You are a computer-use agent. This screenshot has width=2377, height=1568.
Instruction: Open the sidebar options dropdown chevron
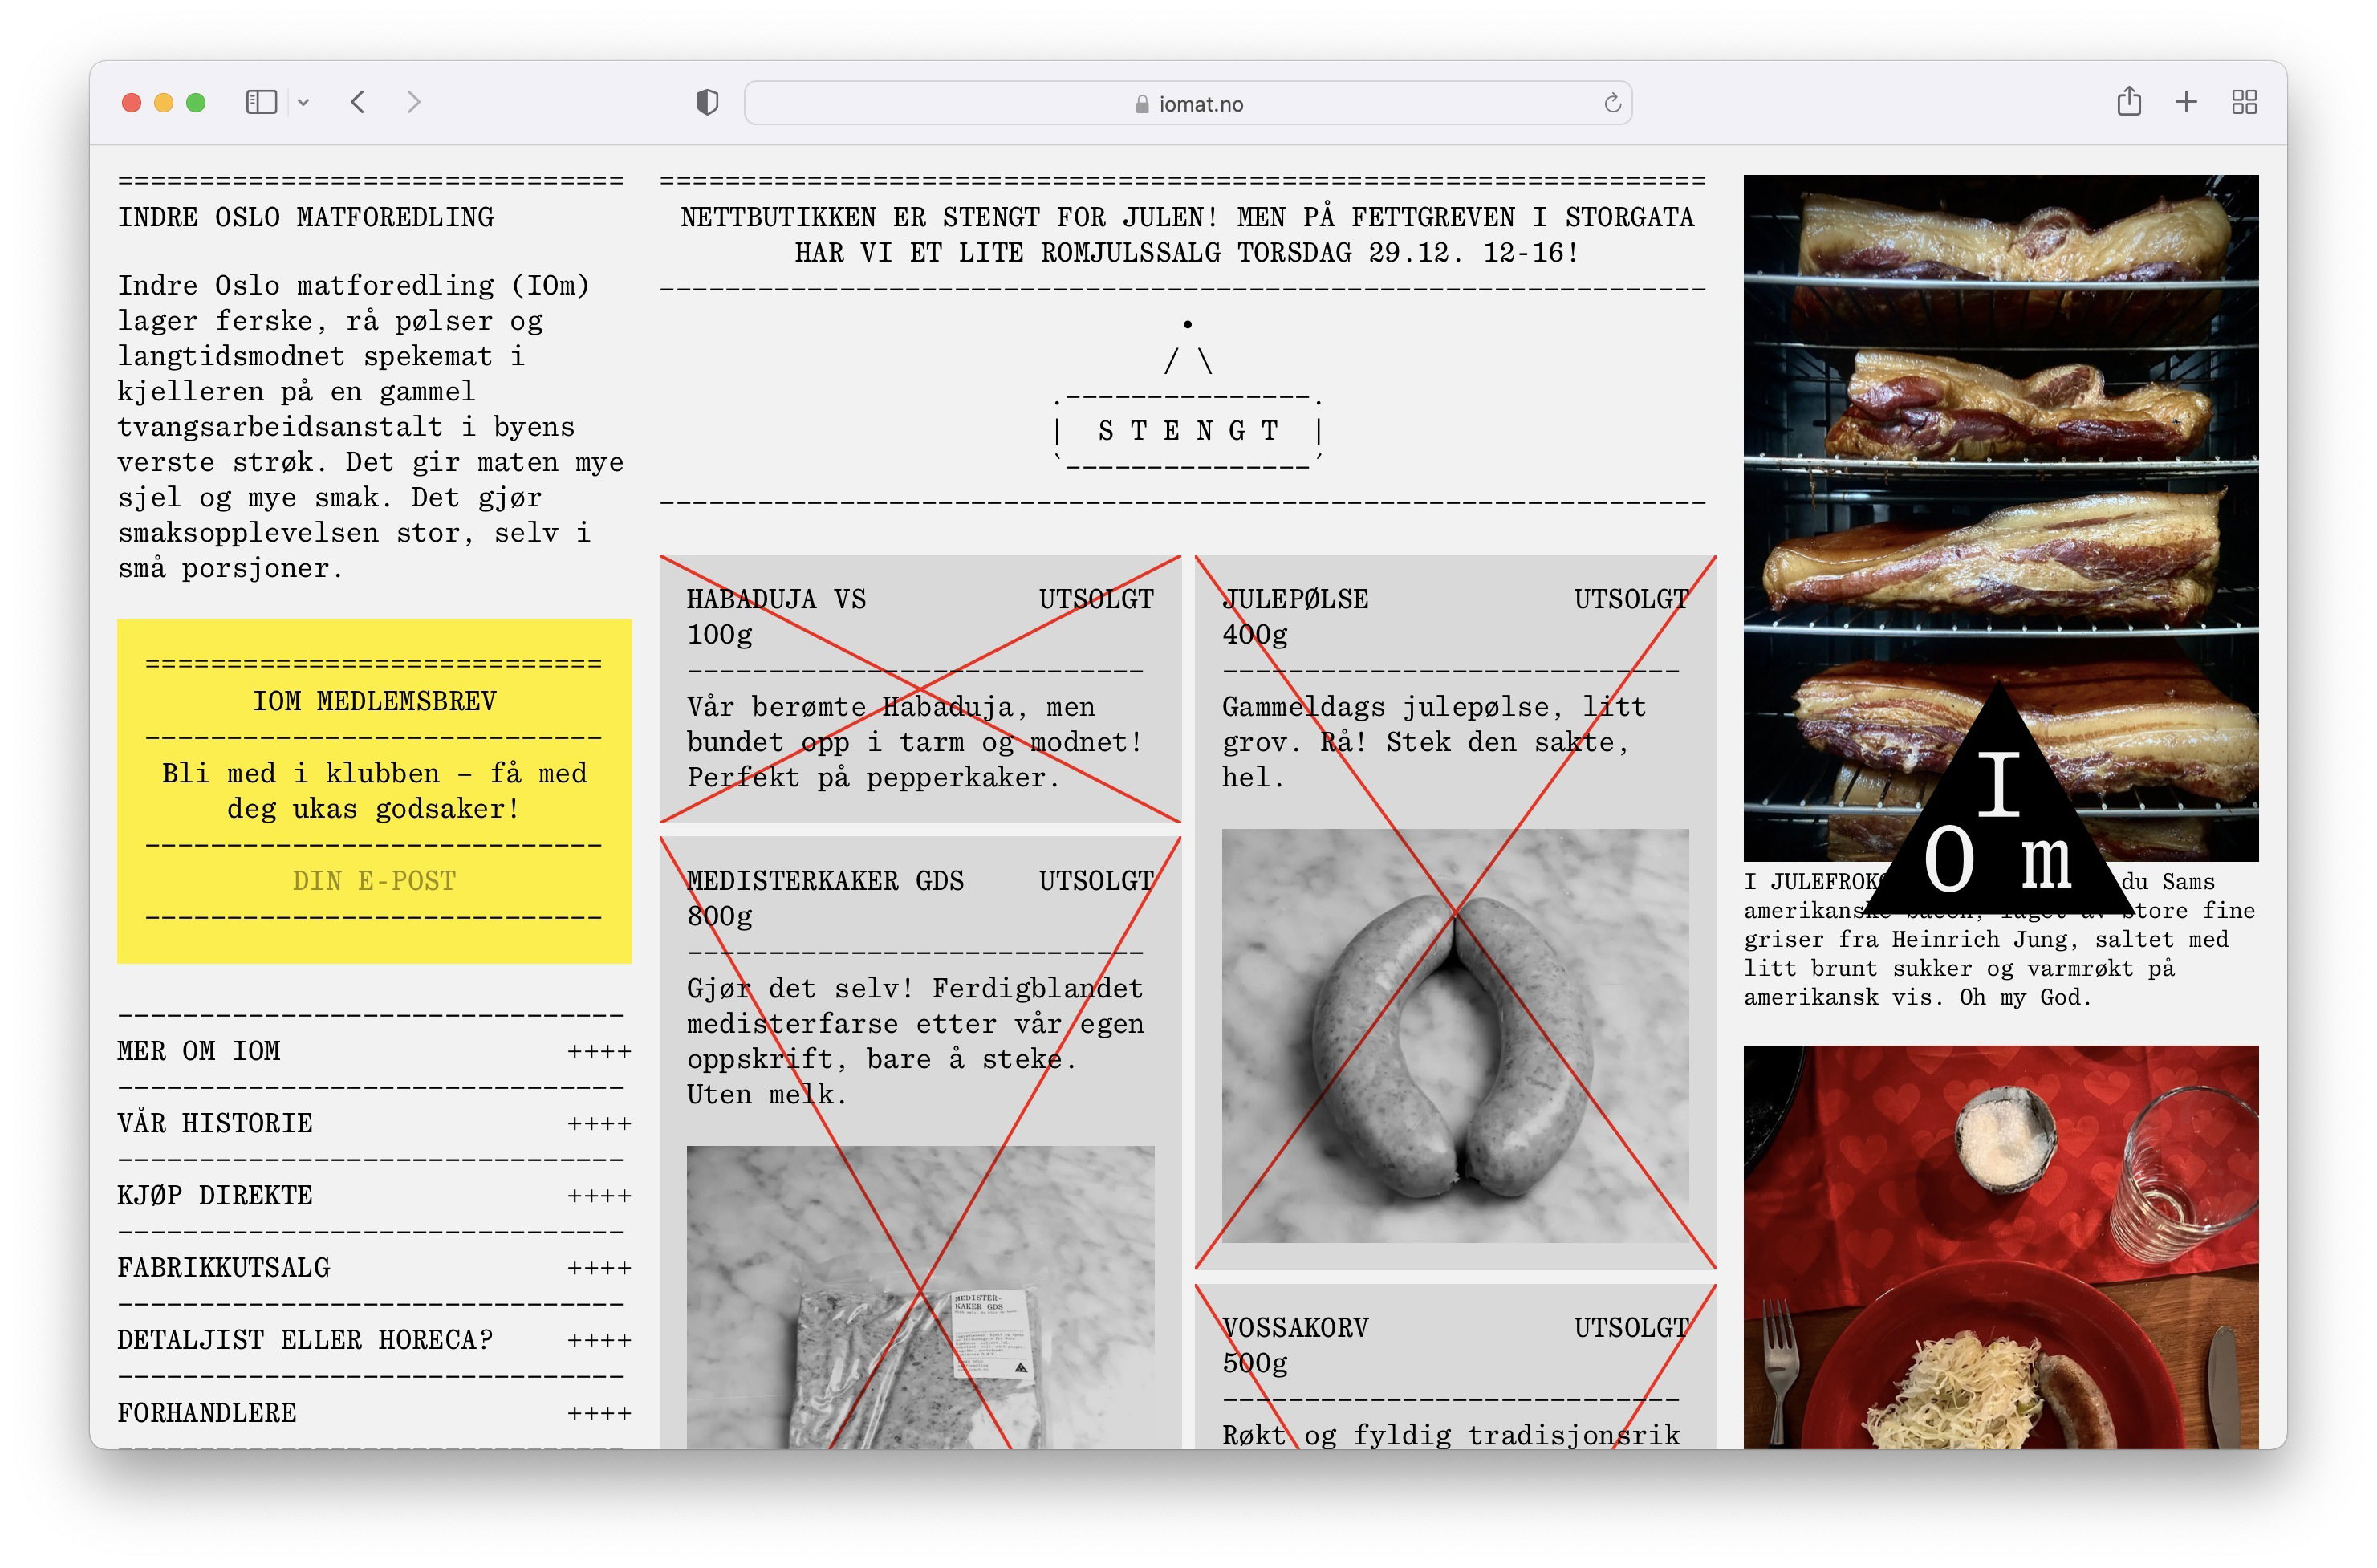304,102
